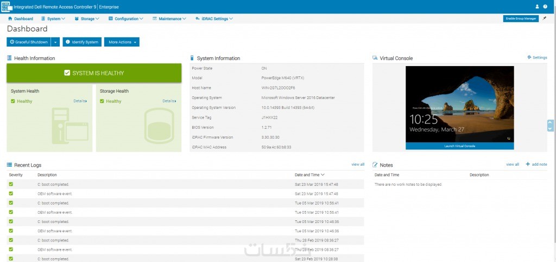Click the BIOS Version value 1.2.71
Viewport: 556px width, 262px height.
point(267,127)
